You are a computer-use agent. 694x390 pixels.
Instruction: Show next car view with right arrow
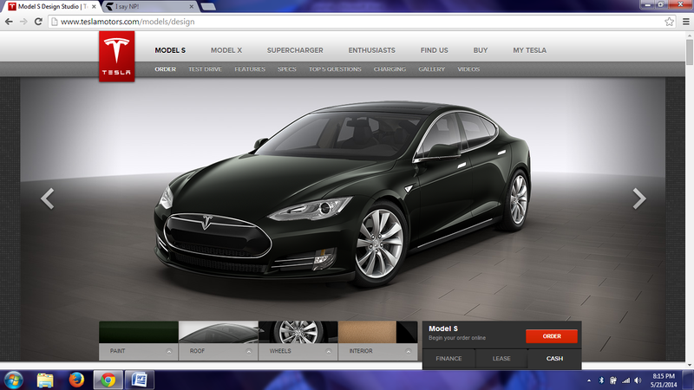pyautogui.click(x=639, y=198)
